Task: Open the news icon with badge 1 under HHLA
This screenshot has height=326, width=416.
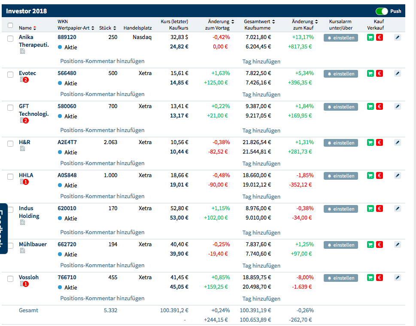Action: pos(24,182)
